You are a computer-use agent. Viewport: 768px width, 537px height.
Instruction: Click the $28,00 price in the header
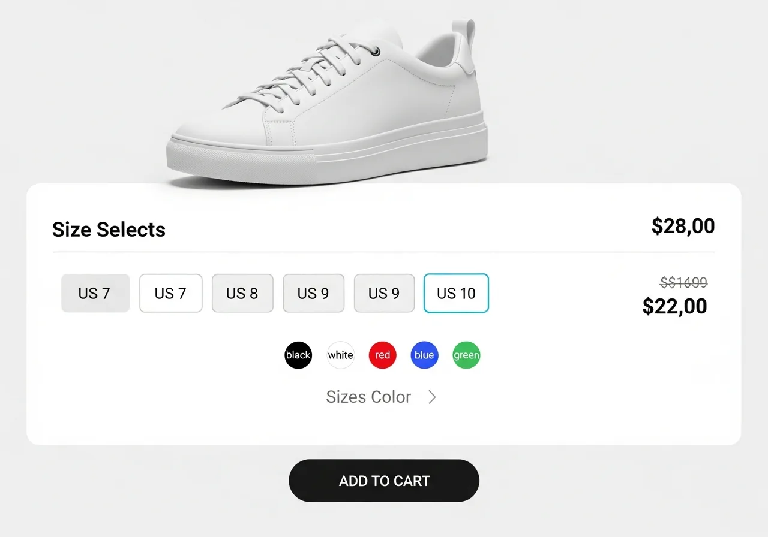[683, 226]
